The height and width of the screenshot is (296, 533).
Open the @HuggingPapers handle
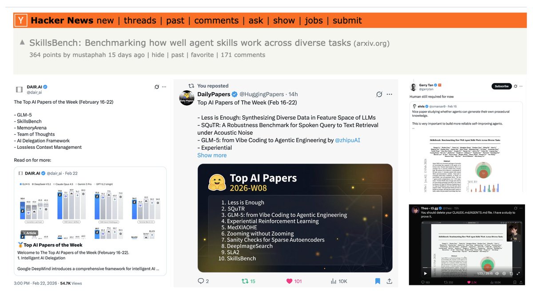pyautogui.click(x=263, y=94)
